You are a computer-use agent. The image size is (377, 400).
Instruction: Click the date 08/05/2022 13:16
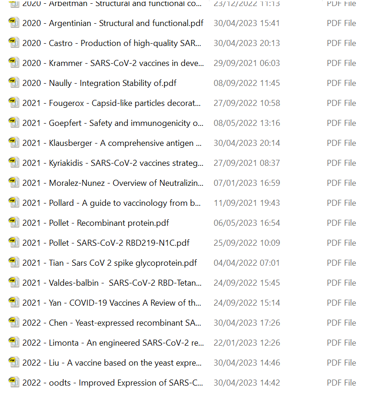(247, 123)
